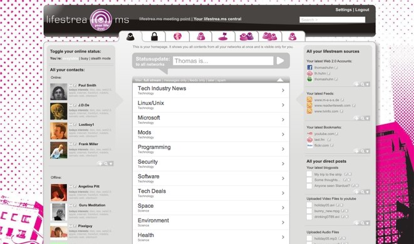This screenshot has height=244, width=414.
Task: Click search magnifier under latest Feeds
Action: pyautogui.click(x=363, y=118)
